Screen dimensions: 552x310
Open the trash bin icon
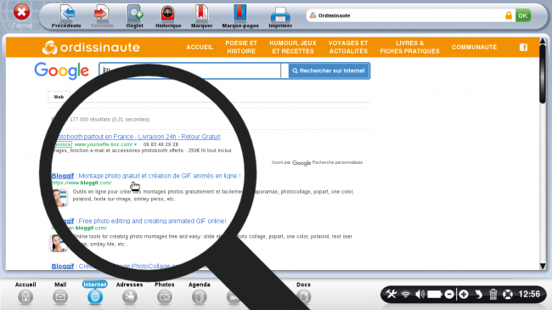coord(493,294)
